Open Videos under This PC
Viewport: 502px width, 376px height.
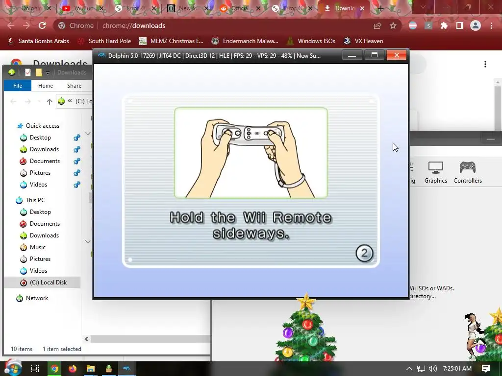click(38, 271)
